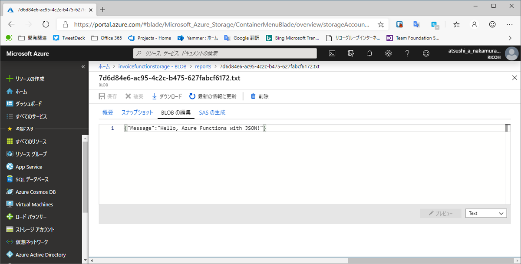Open App Service in the sidebar
This screenshot has height=264, width=521.
(x=24, y=167)
